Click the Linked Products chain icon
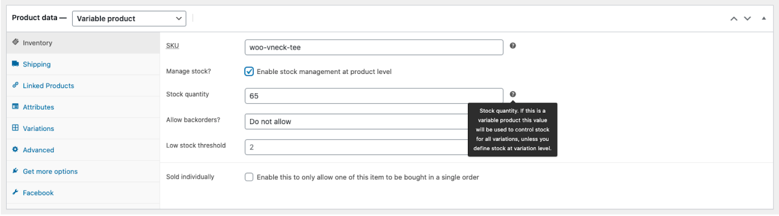 (16, 85)
